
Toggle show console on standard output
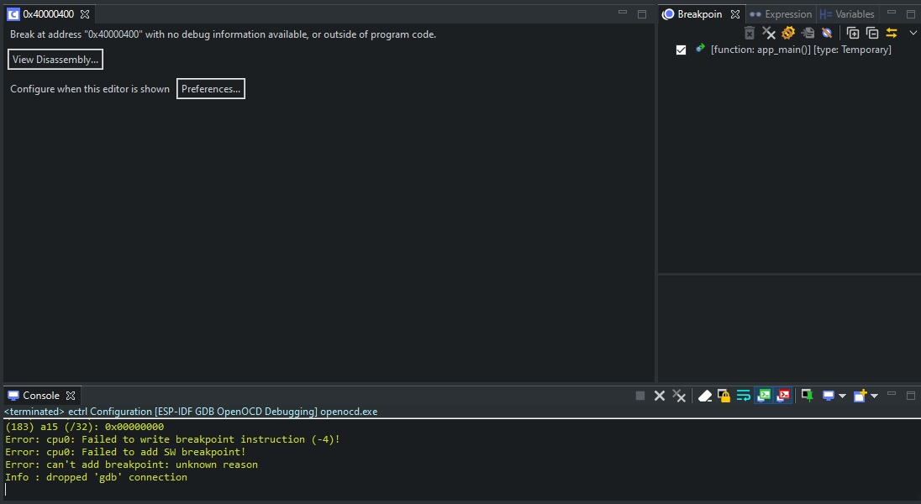764,396
